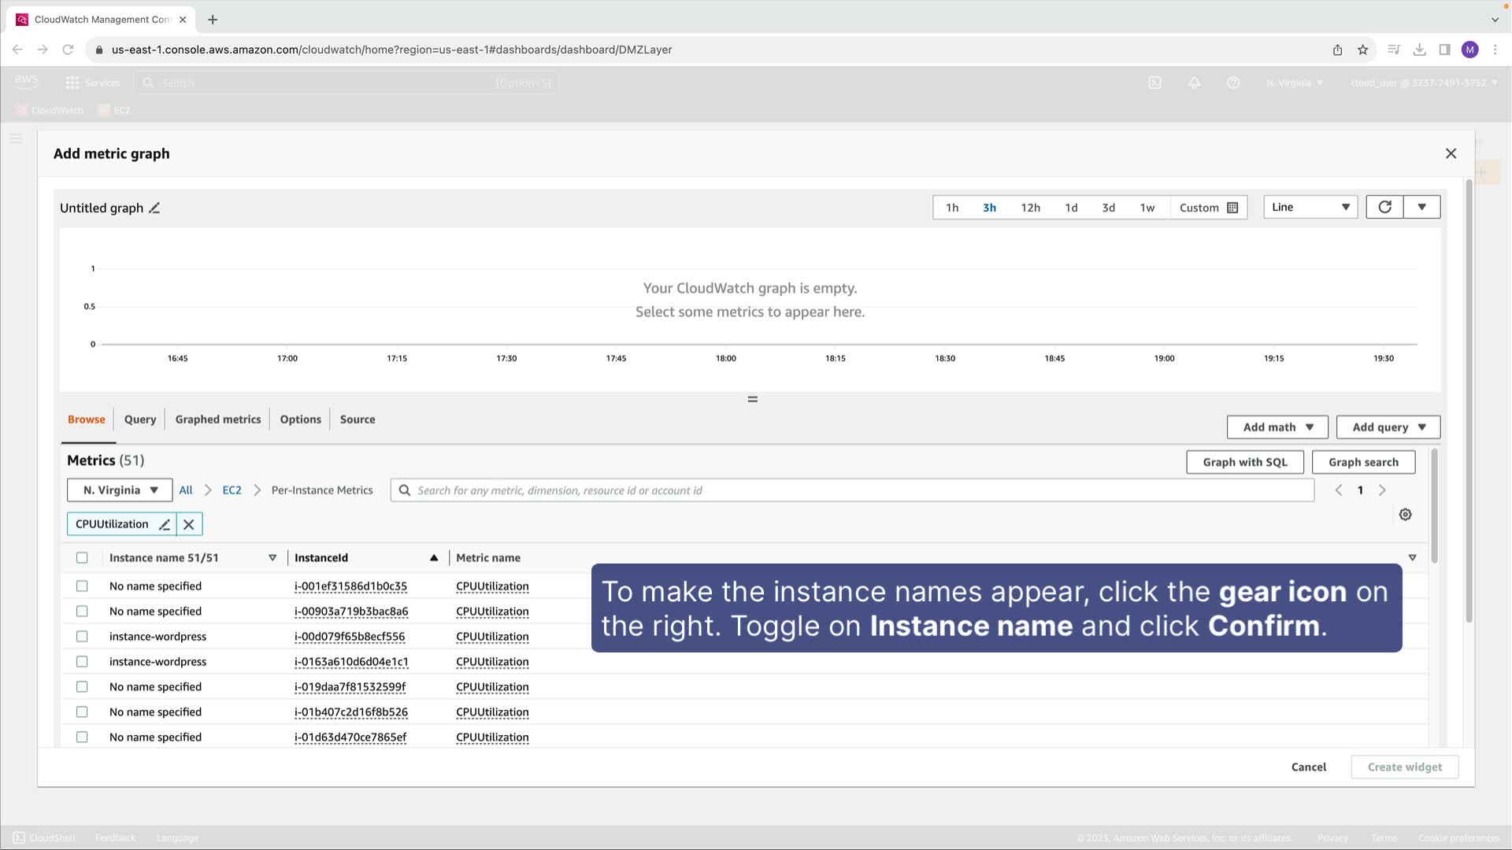This screenshot has height=850, width=1512.
Task: Expand the N. Virginia region dropdown
Action: coord(120,490)
